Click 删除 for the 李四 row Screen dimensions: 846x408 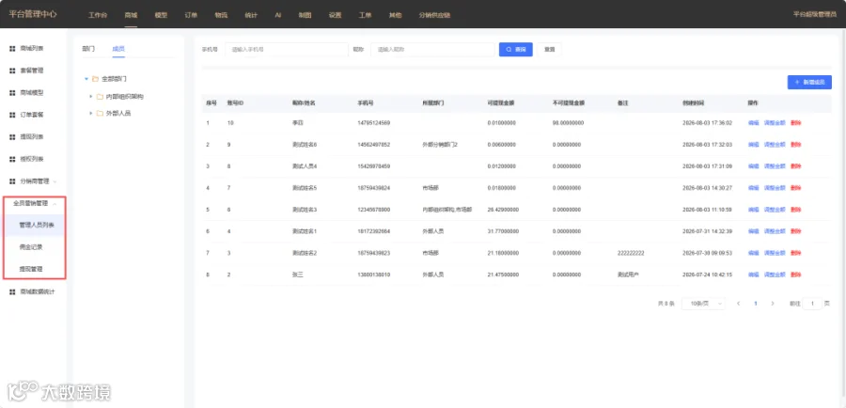coord(796,123)
